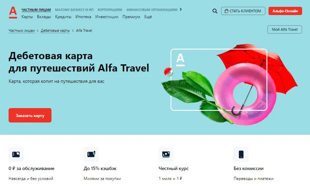Click the fair exchange rate icon

pos(166,154)
